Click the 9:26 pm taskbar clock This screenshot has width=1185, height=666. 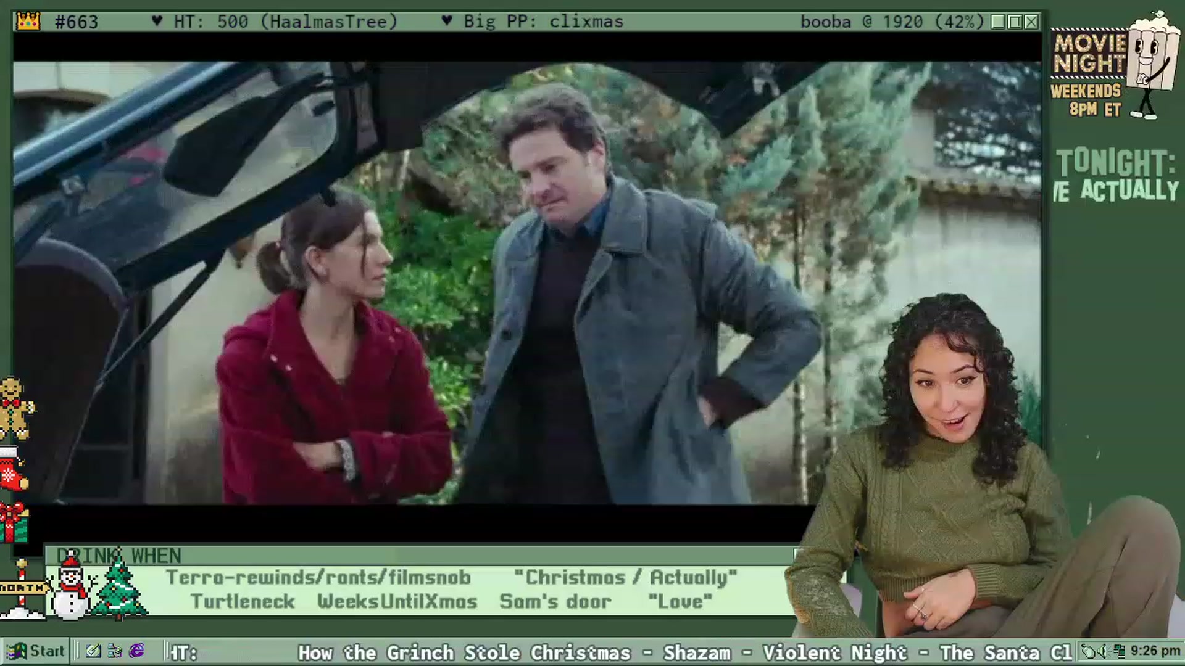(1155, 651)
